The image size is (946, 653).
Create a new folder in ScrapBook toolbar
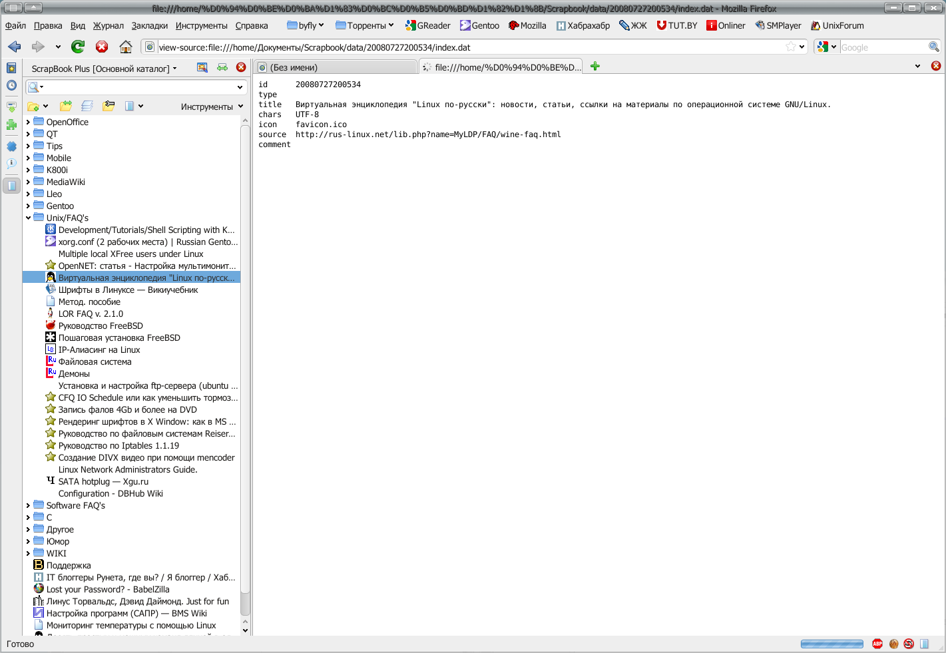(33, 107)
